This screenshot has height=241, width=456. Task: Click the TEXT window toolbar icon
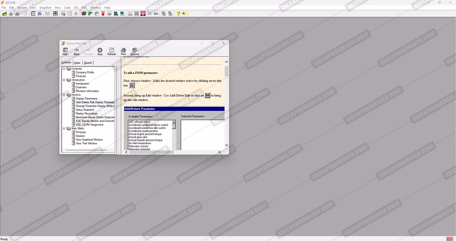pos(40,14)
